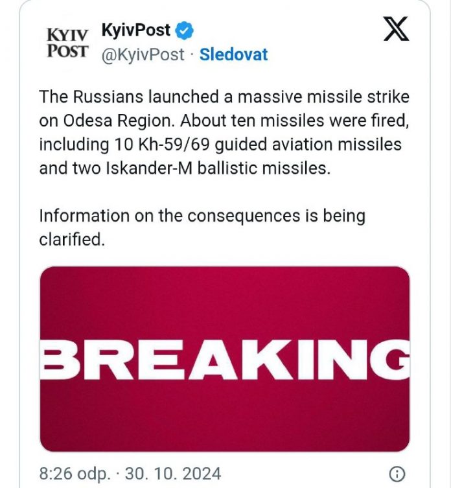This screenshot has height=488, width=451.
Task: Click the @KyivPost handle
Action: [143, 55]
